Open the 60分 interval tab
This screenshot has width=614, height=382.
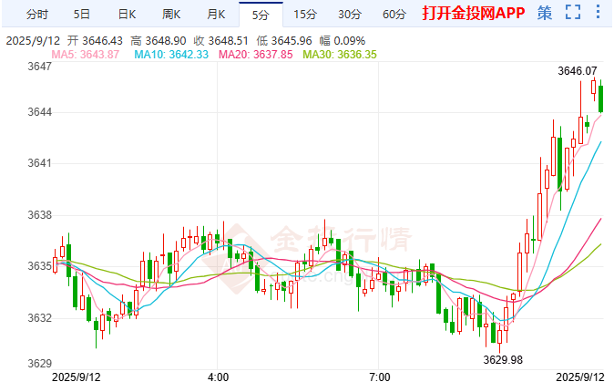pyautogui.click(x=394, y=15)
